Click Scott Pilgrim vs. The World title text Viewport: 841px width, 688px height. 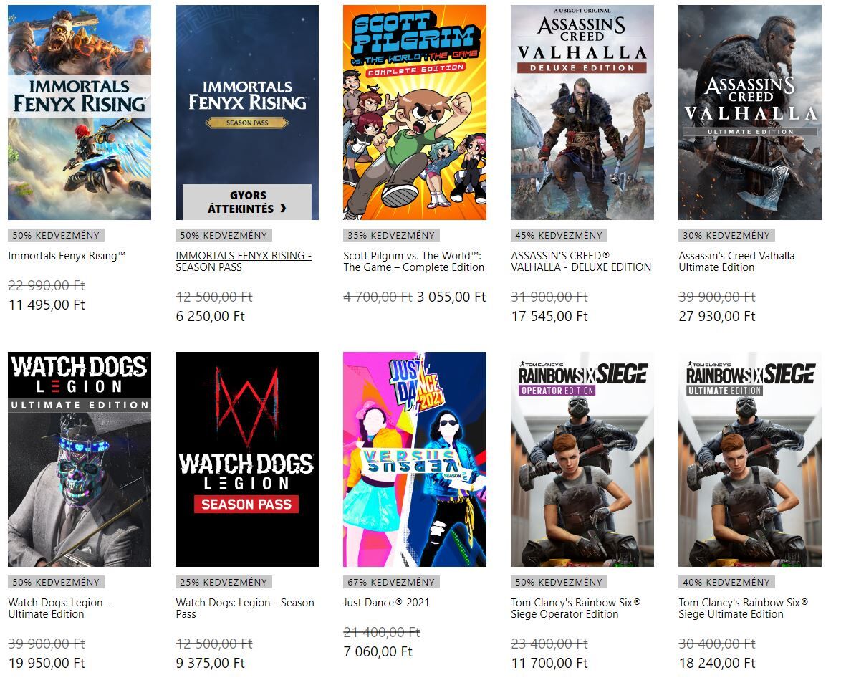click(x=413, y=262)
